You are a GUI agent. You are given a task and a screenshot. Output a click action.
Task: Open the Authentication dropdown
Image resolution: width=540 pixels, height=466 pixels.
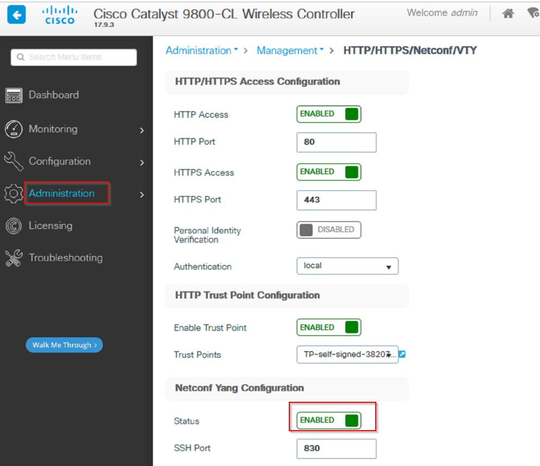(x=347, y=266)
